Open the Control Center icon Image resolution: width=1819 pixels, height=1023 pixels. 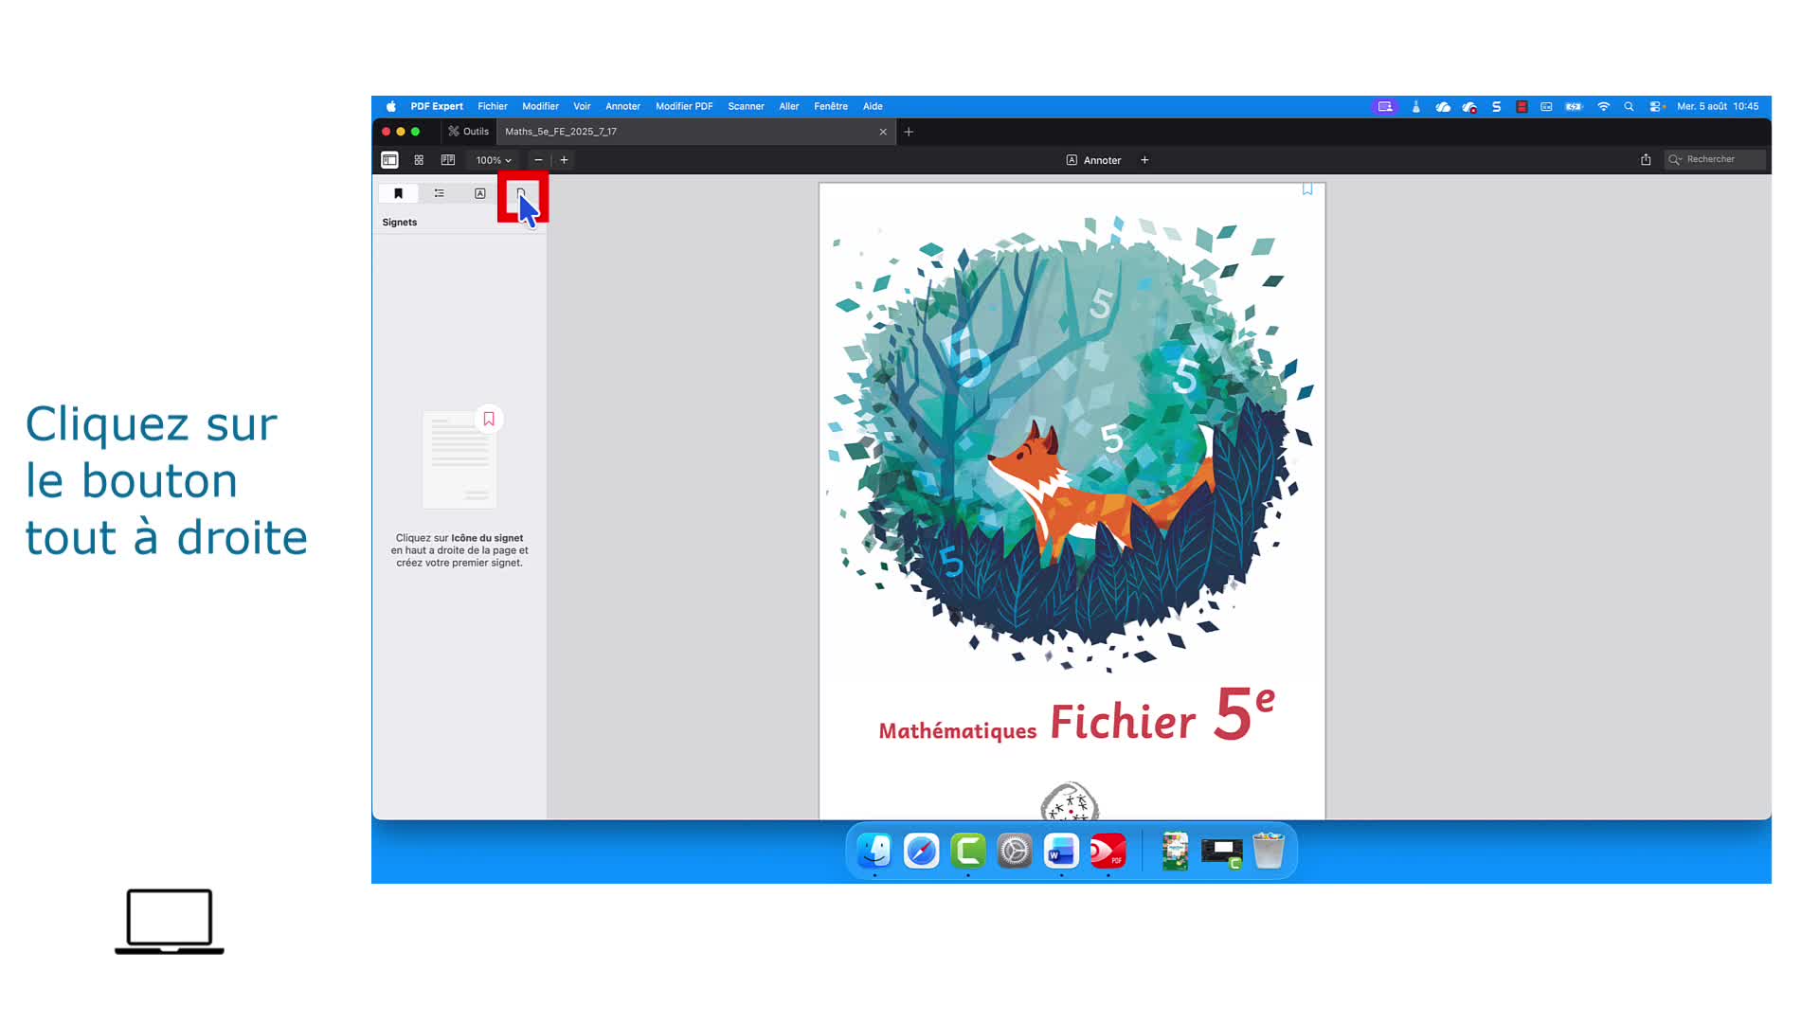[x=1657, y=107]
